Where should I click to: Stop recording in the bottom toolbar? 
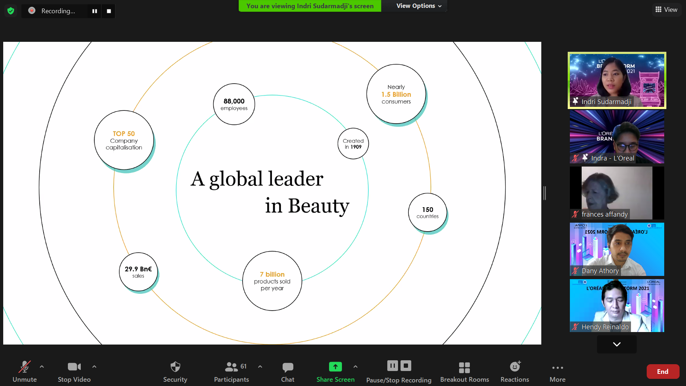tap(406, 366)
